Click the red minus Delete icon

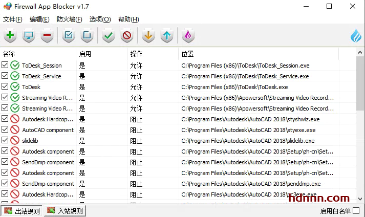(x=47, y=35)
